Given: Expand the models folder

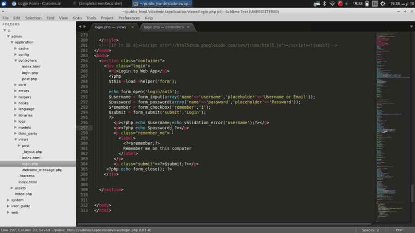Looking at the screenshot, I should 16,127.
